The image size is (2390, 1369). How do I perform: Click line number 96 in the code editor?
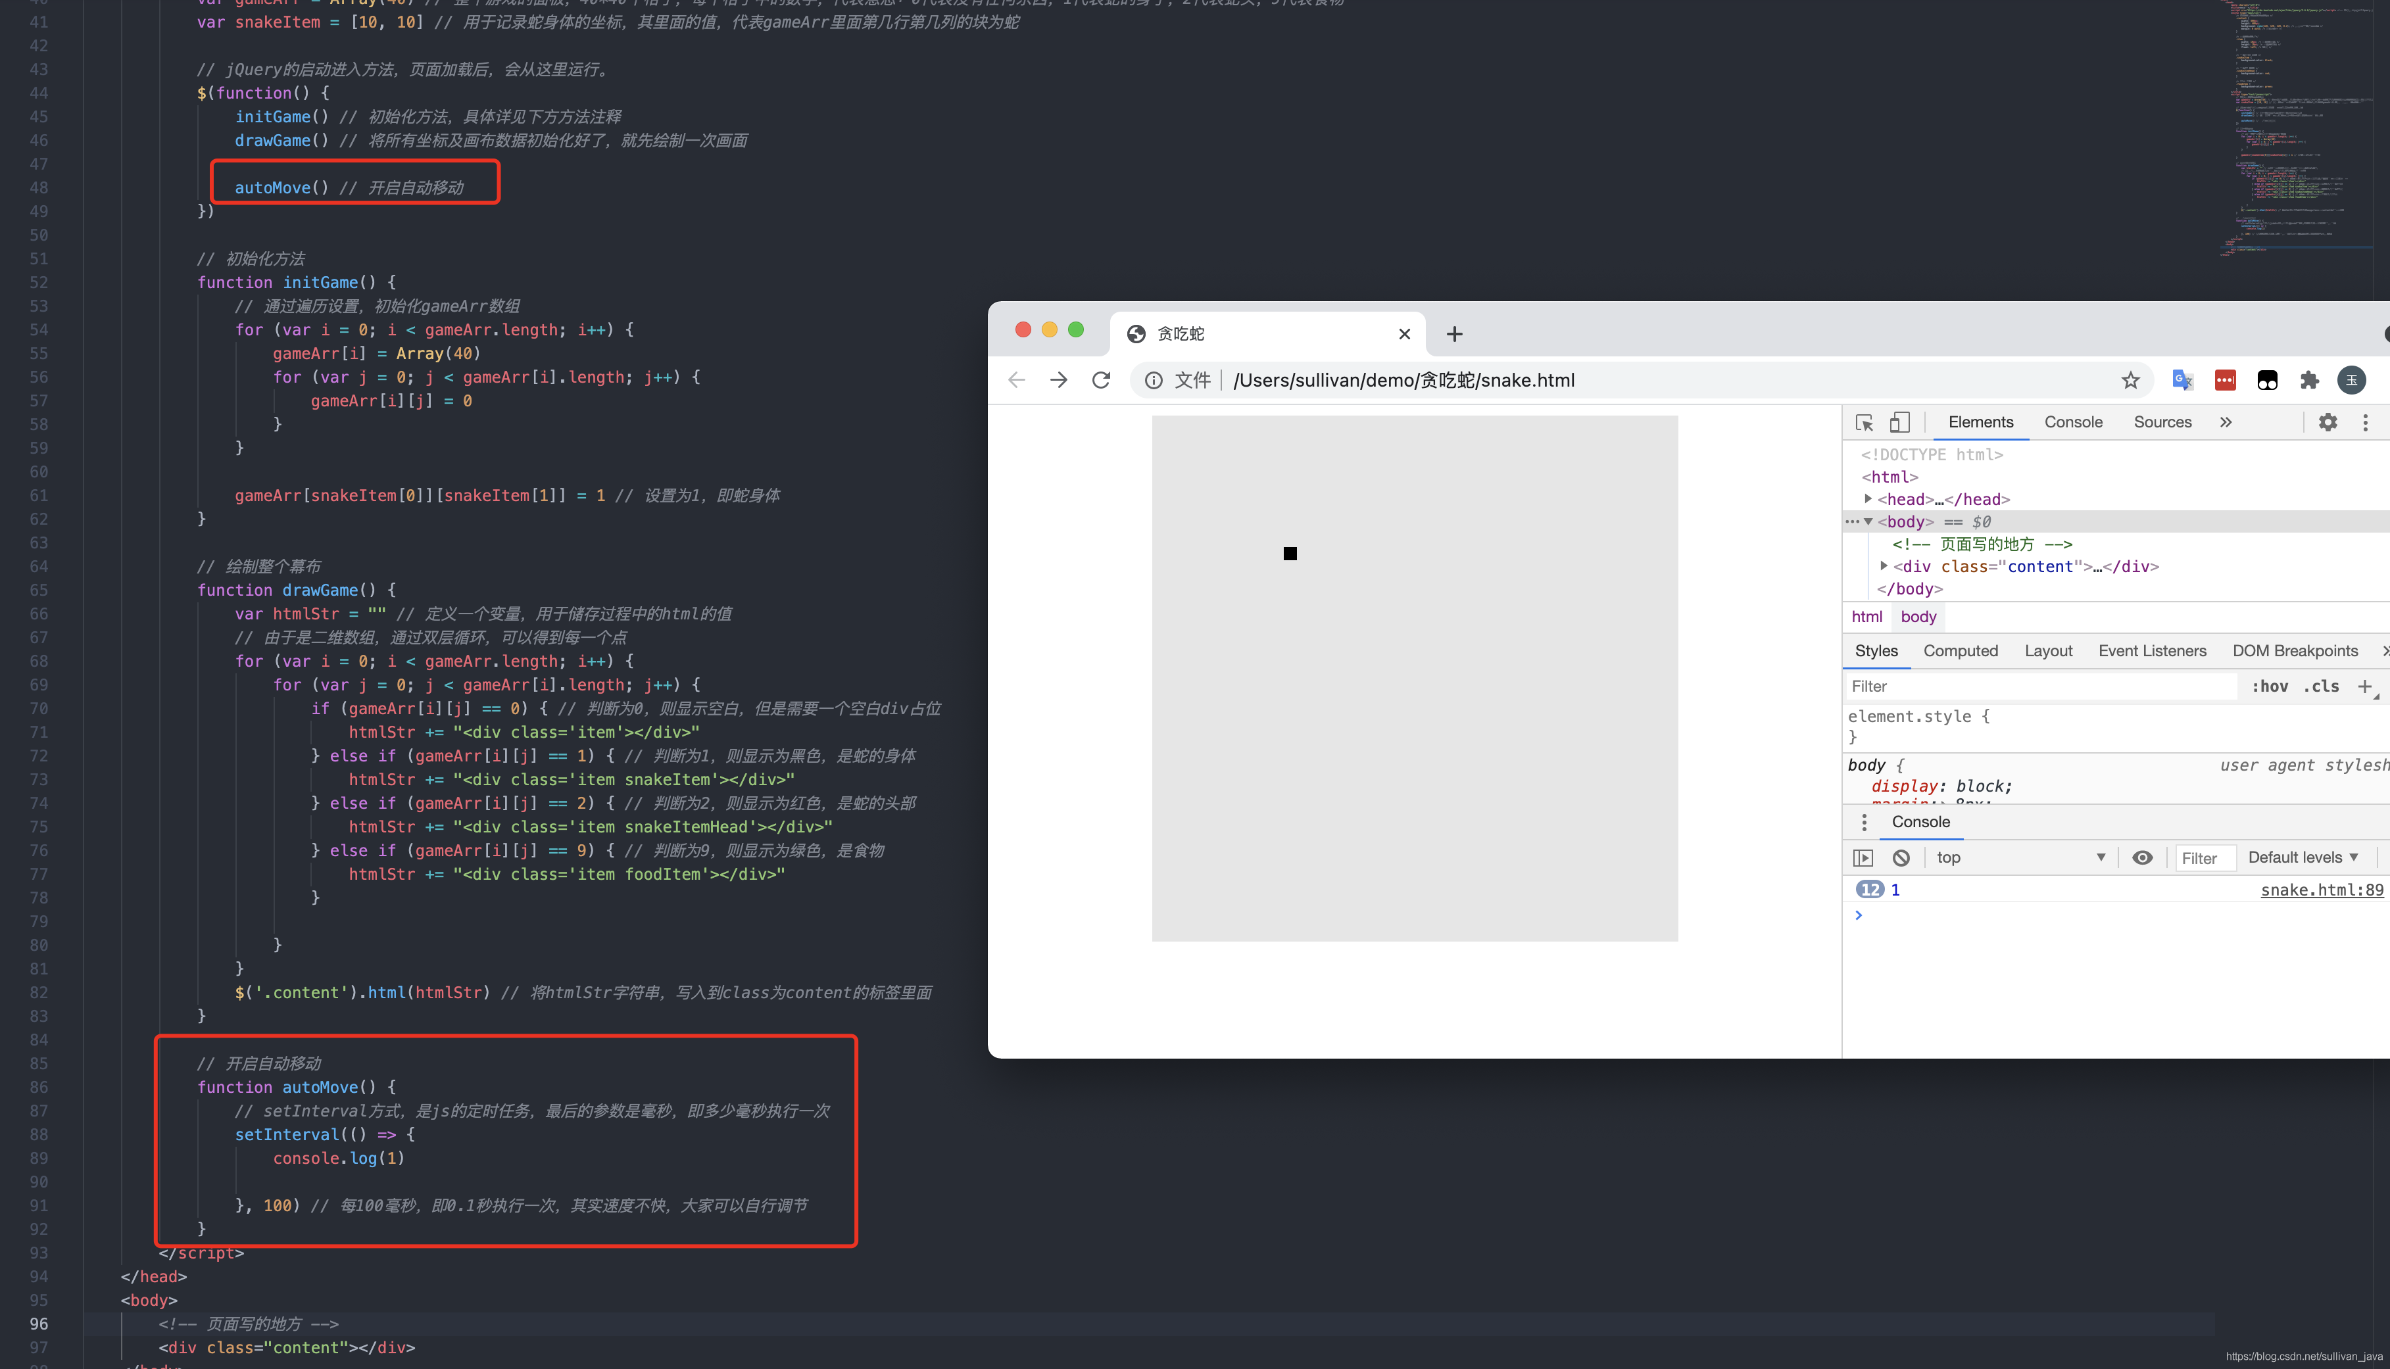39,1324
